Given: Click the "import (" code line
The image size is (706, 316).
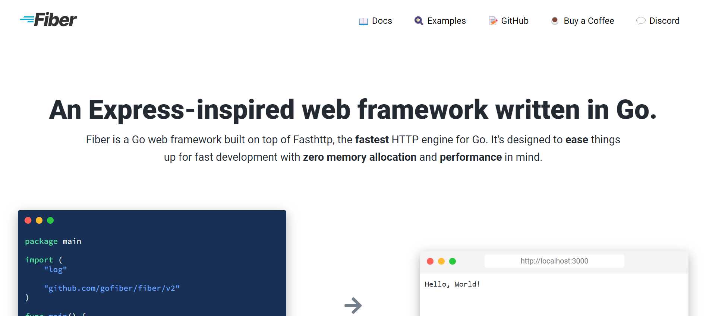Looking at the screenshot, I should pos(44,260).
